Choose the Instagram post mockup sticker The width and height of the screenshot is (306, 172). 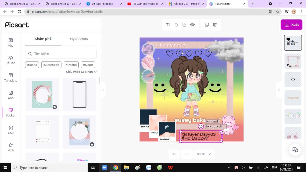pyautogui.click(x=42, y=132)
